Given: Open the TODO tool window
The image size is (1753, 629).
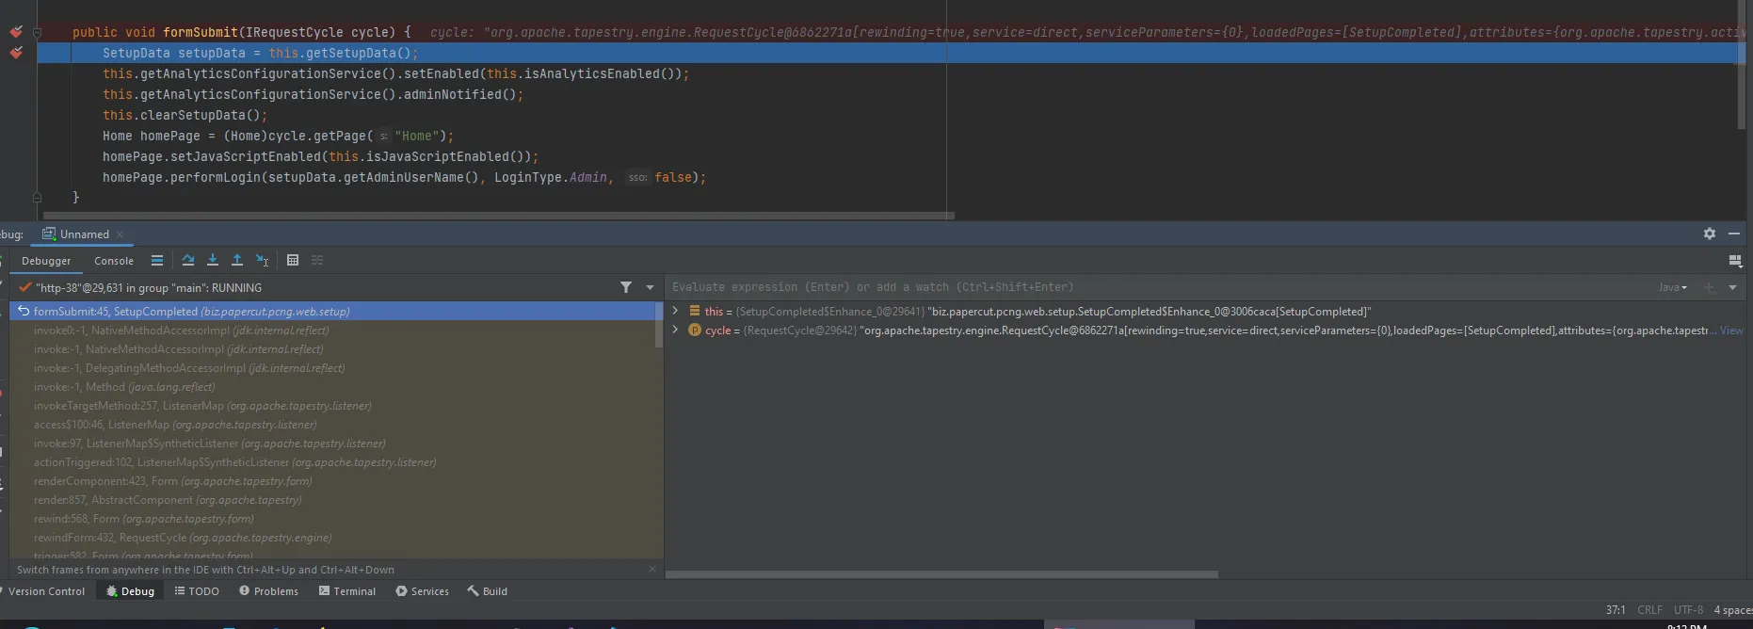Looking at the screenshot, I should coord(197,591).
